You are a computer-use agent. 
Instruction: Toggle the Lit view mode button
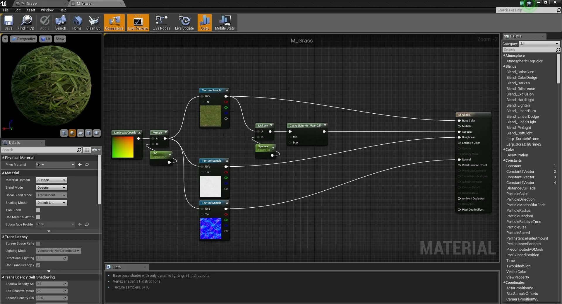point(45,39)
